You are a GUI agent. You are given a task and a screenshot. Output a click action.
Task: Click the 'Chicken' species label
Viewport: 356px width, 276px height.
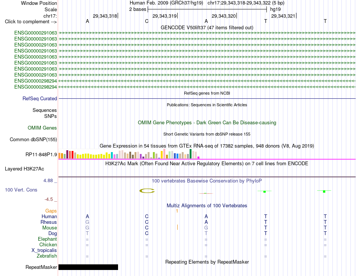[x=48, y=244]
